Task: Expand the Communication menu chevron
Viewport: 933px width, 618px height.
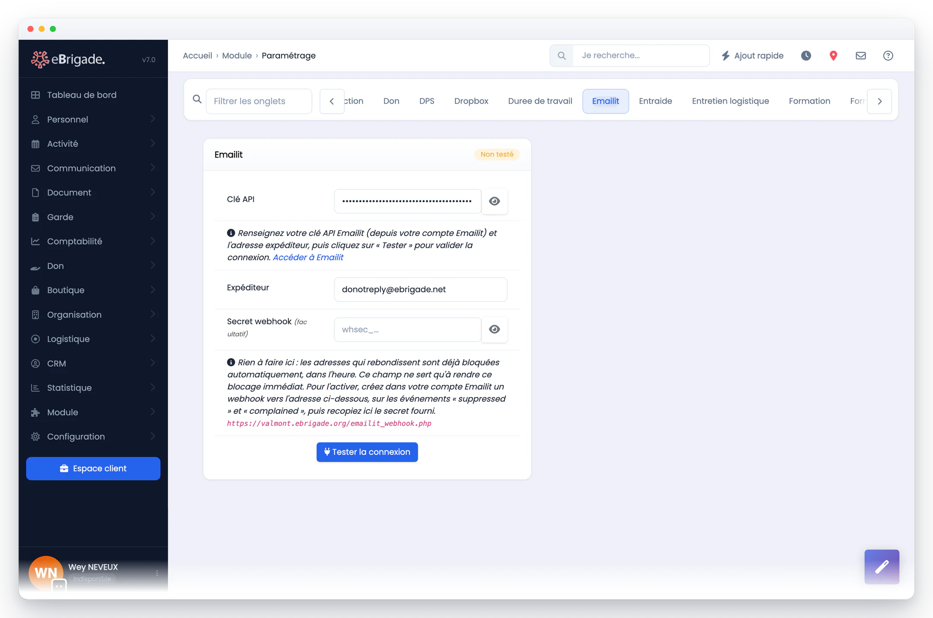Action: tap(152, 168)
